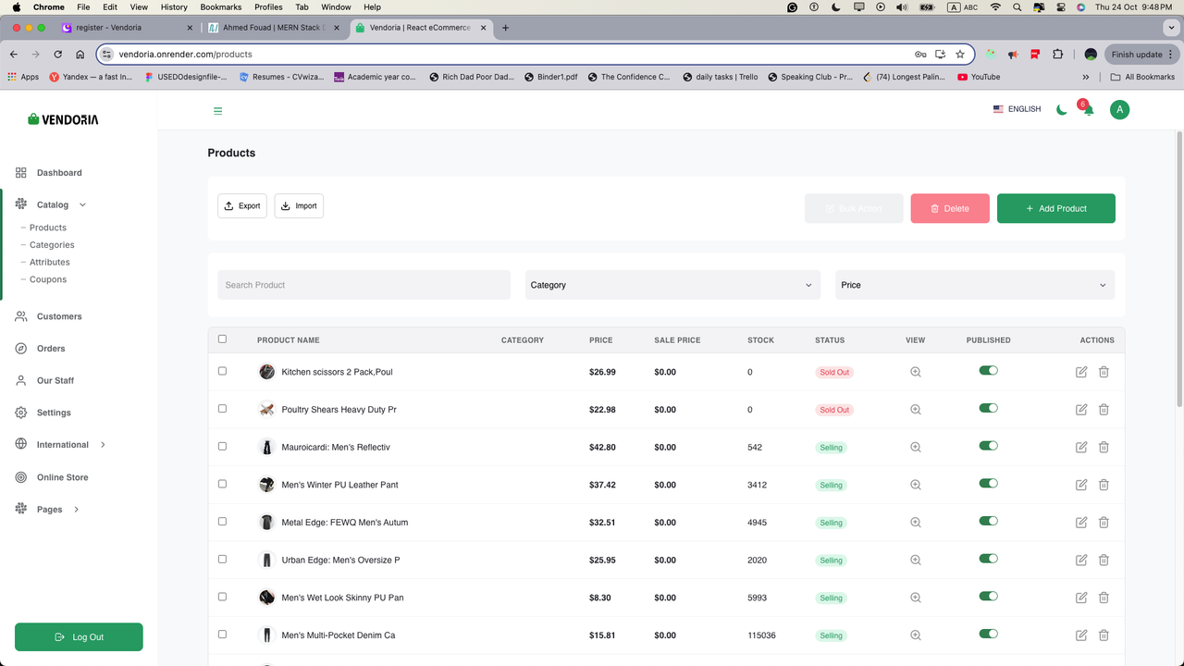Screen dimensions: 1184x666
Task: Open Coupons under Catalog
Action: pyautogui.click(x=48, y=279)
